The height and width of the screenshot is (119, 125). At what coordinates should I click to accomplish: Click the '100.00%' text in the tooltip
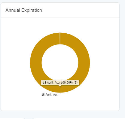[67, 83]
